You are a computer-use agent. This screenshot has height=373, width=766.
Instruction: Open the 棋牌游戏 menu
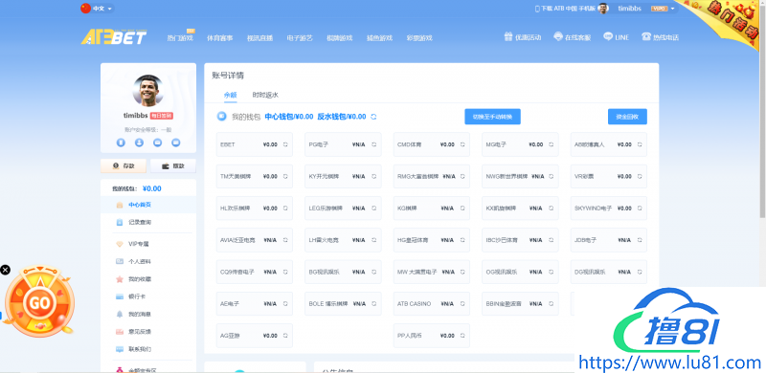tap(340, 38)
